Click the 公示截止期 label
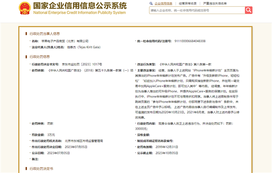The height and width of the screenshot is (173, 272). 145,153
